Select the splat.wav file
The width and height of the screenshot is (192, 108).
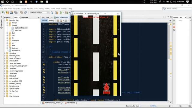coord(18,30)
